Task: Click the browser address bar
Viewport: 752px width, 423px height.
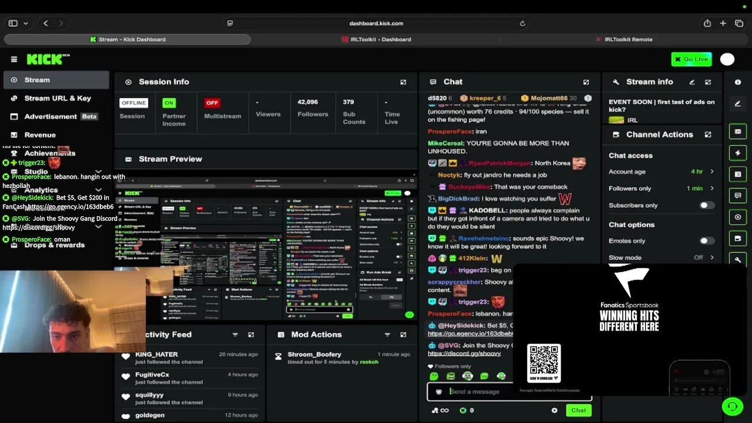Action: [376, 23]
